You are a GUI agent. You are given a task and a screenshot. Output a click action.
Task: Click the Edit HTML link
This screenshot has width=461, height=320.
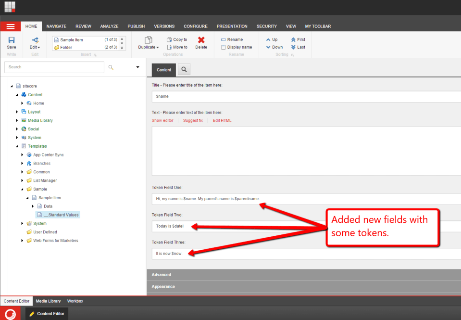[222, 120]
